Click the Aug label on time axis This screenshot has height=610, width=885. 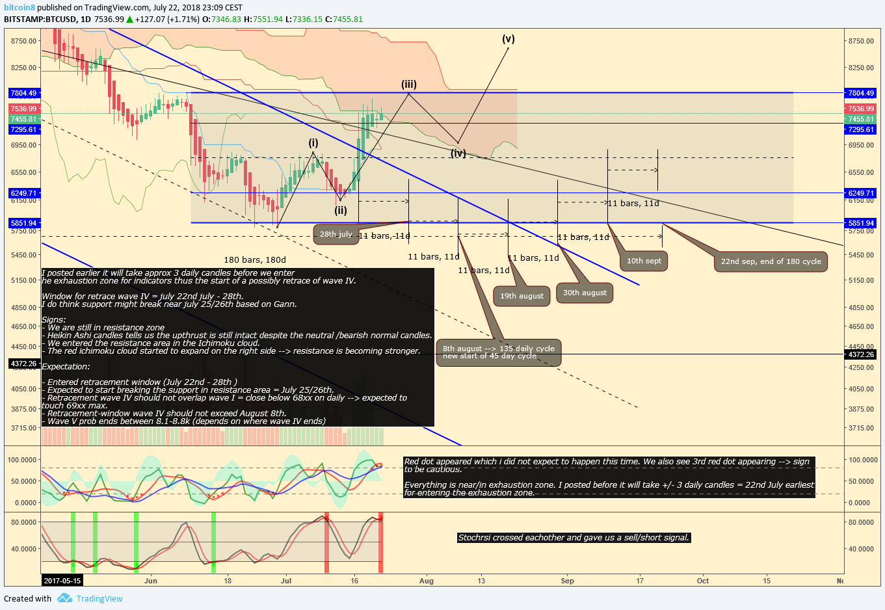point(427,581)
